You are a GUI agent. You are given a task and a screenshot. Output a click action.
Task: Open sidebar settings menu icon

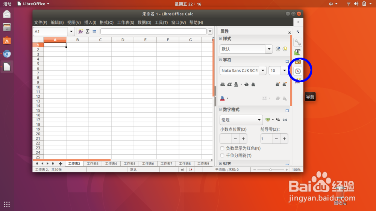298,32
